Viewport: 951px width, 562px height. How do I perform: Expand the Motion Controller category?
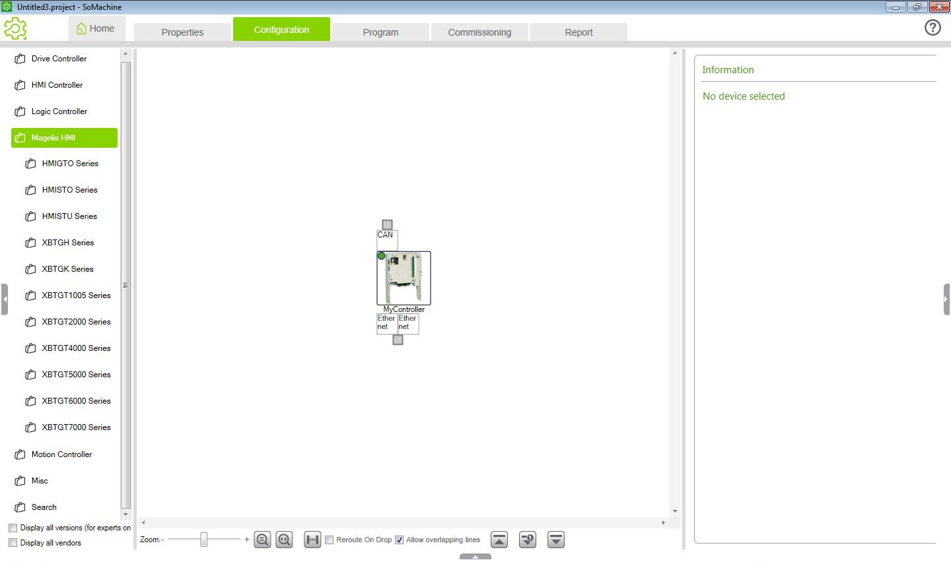[64, 454]
